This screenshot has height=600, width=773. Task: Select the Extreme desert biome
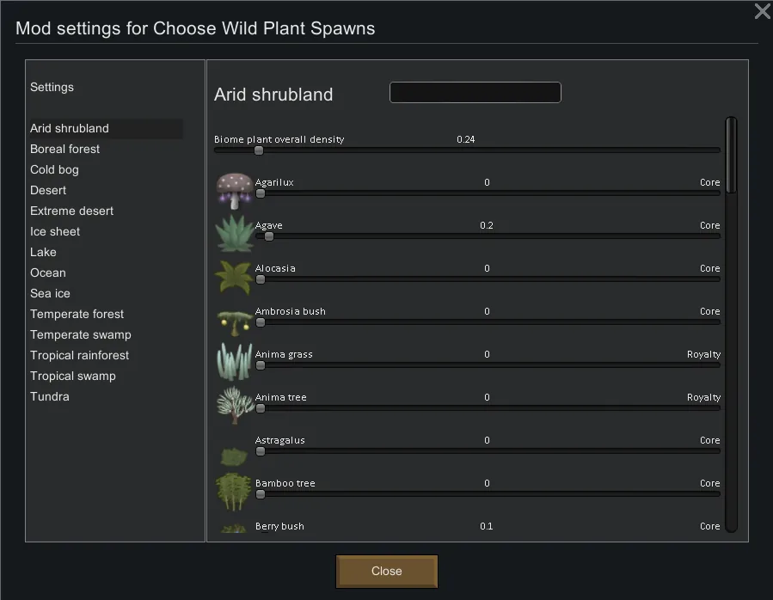click(72, 211)
